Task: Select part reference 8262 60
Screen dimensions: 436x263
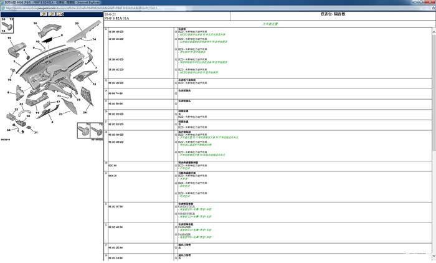Action: [112, 165]
